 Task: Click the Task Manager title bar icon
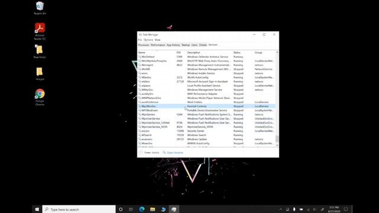pyautogui.click(x=140, y=35)
